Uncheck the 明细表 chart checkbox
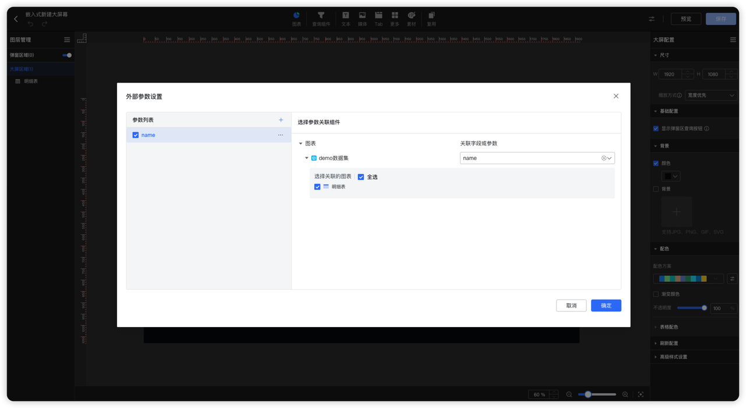746x408 pixels. click(x=318, y=187)
